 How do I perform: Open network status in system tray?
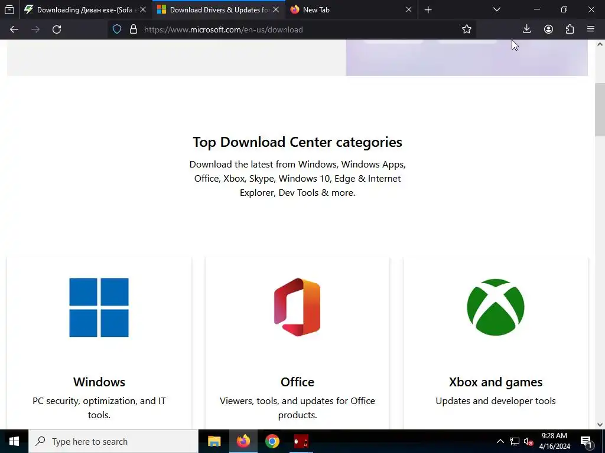pos(515,441)
